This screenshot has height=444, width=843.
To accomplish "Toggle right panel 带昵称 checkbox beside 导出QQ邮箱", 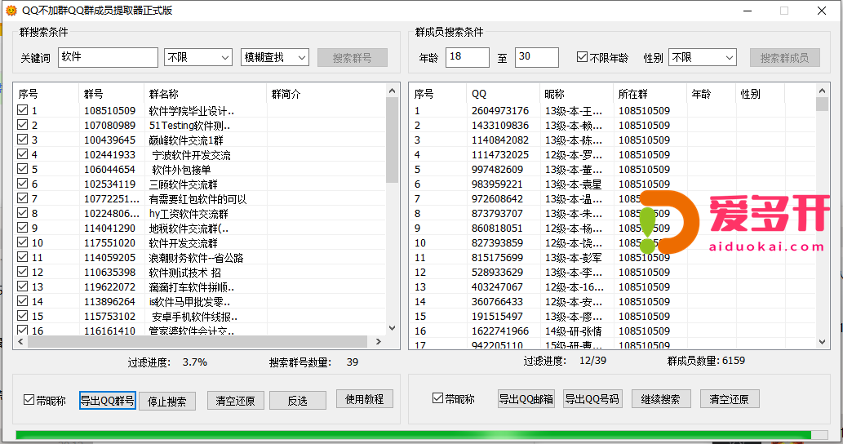I will pyautogui.click(x=437, y=398).
